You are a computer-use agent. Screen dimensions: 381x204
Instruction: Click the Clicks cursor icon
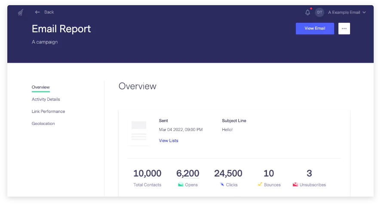(x=222, y=184)
